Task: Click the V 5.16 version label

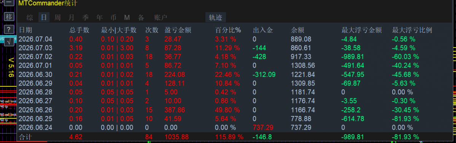Action: coord(11,68)
